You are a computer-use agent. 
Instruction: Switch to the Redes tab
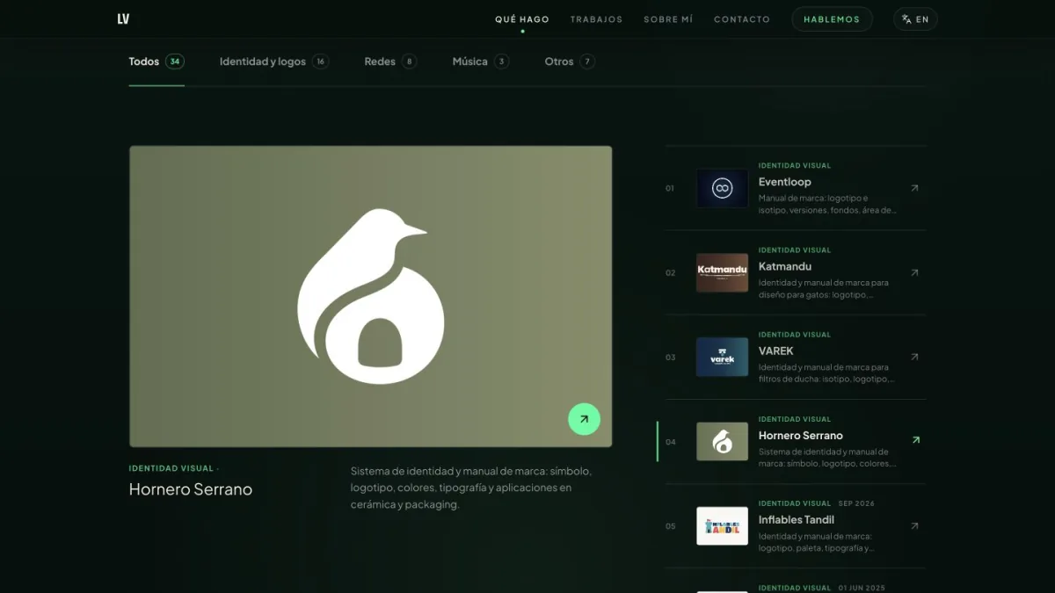click(x=390, y=61)
